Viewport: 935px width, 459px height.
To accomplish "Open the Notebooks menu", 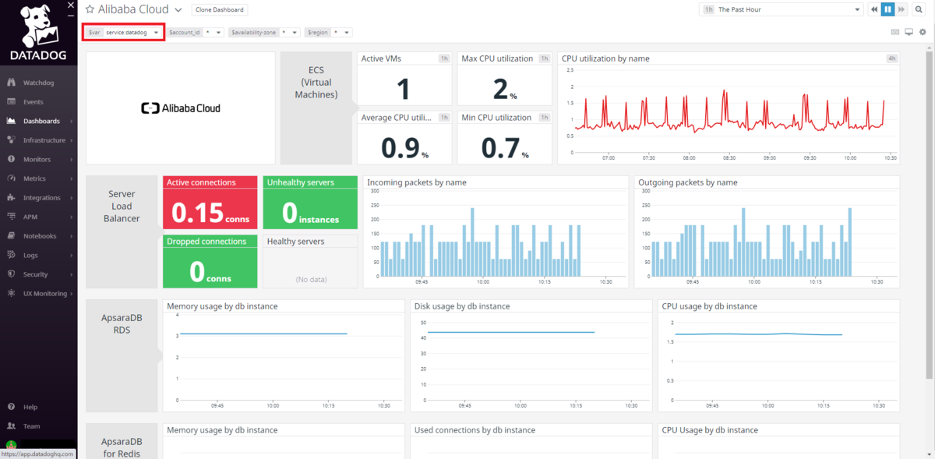I will (x=39, y=236).
